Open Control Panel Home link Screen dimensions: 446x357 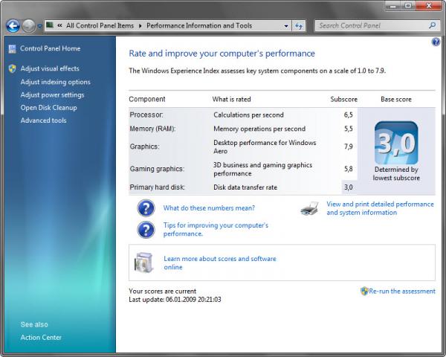pyautogui.click(x=50, y=48)
